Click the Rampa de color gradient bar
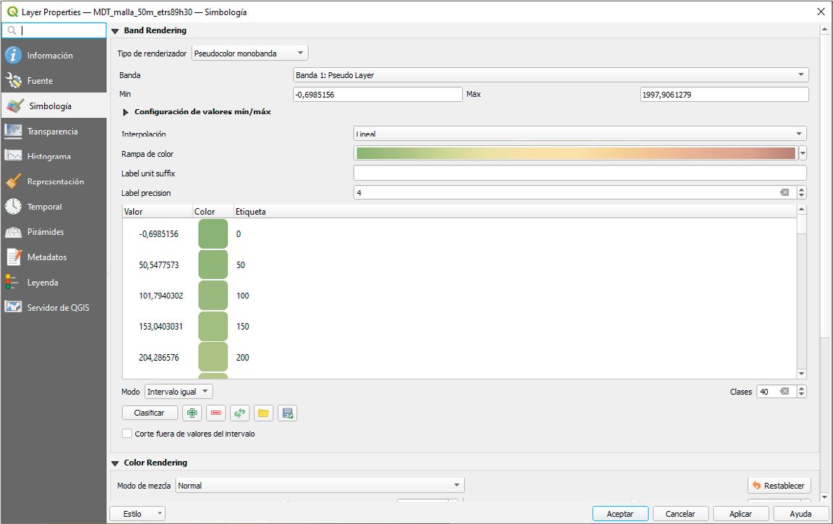 tap(576, 153)
